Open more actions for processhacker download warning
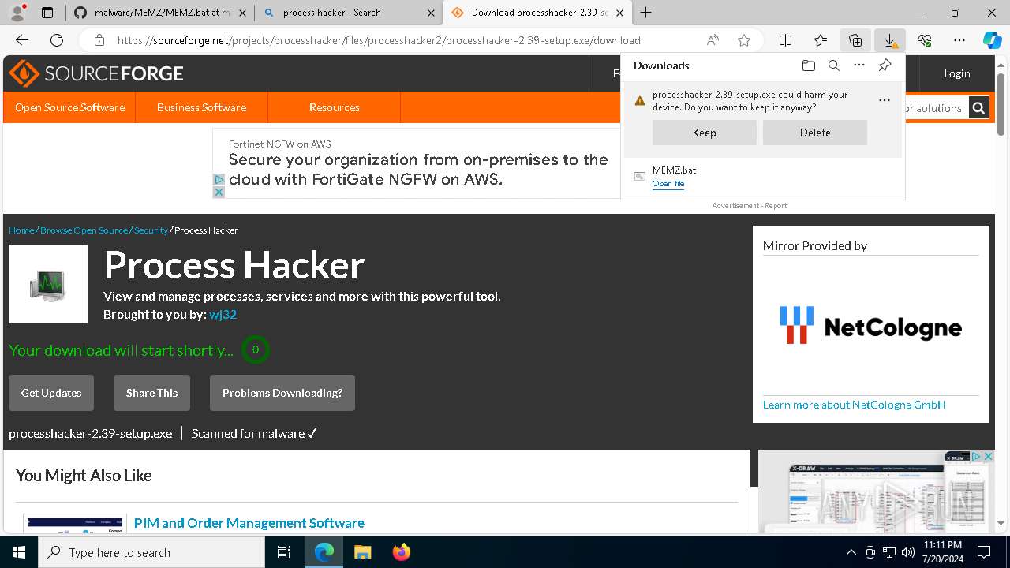The height and width of the screenshot is (568, 1010). pos(884,100)
